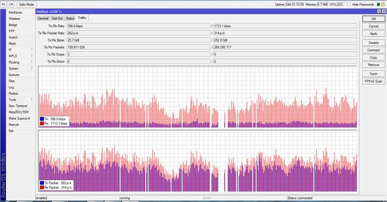387x202 pixels.
Task: Click the Rx Bytes field 252.0 GiB
Action: [285, 40]
